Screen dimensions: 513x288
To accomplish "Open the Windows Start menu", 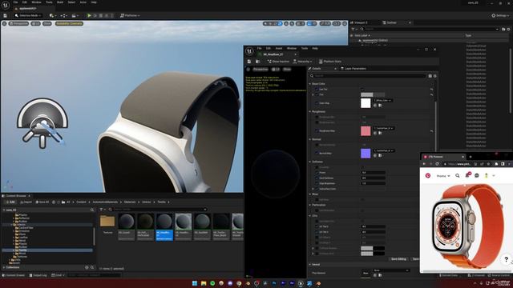I will [x=195, y=283].
